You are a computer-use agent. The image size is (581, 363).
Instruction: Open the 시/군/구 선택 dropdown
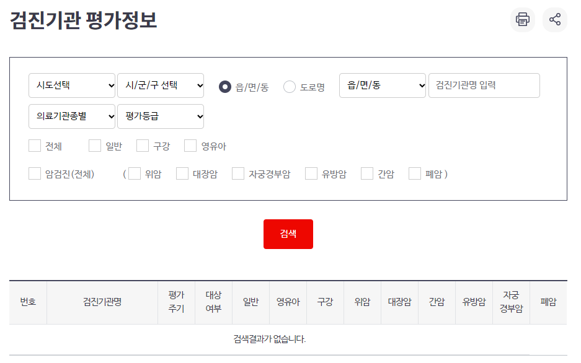160,85
